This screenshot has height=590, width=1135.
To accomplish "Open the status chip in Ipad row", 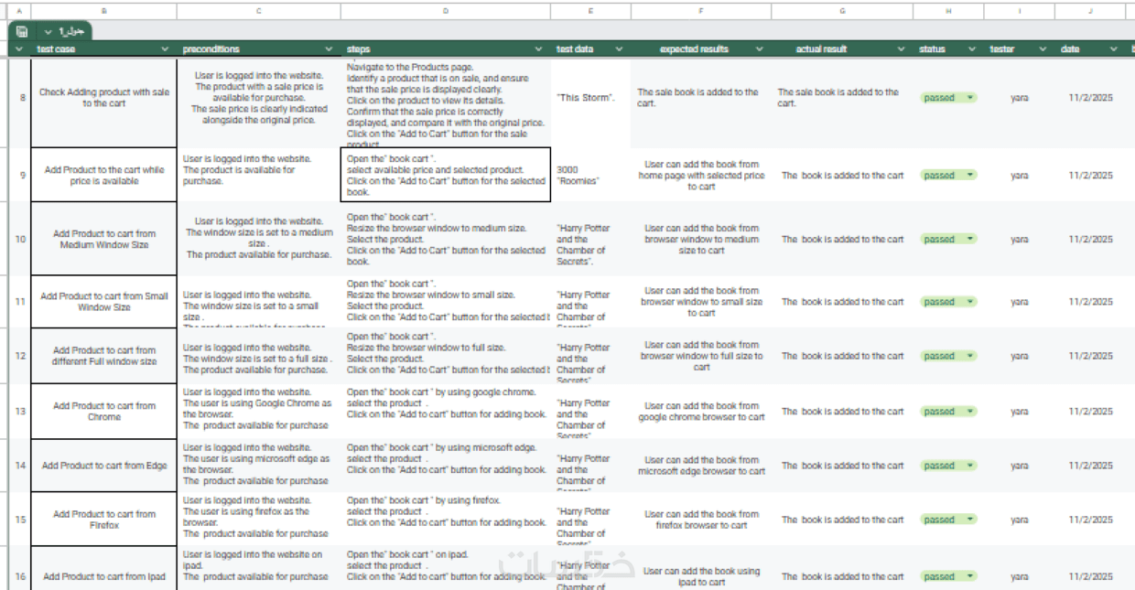I will [948, 577].
